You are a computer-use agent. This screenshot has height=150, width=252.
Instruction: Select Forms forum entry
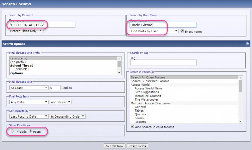click(x=184, y=118)
